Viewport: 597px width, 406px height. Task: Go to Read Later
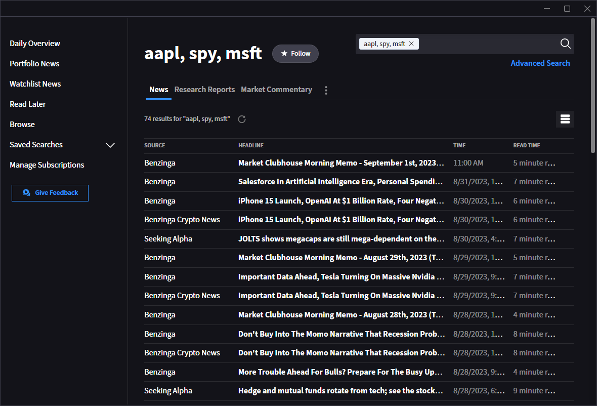click(27, 104)
